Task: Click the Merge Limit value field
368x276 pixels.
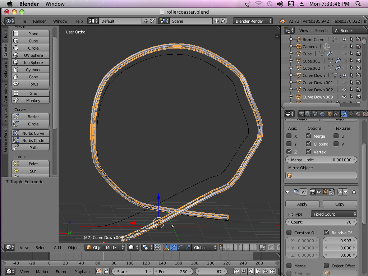Action: pyautogui.click(x=321, y=160)
